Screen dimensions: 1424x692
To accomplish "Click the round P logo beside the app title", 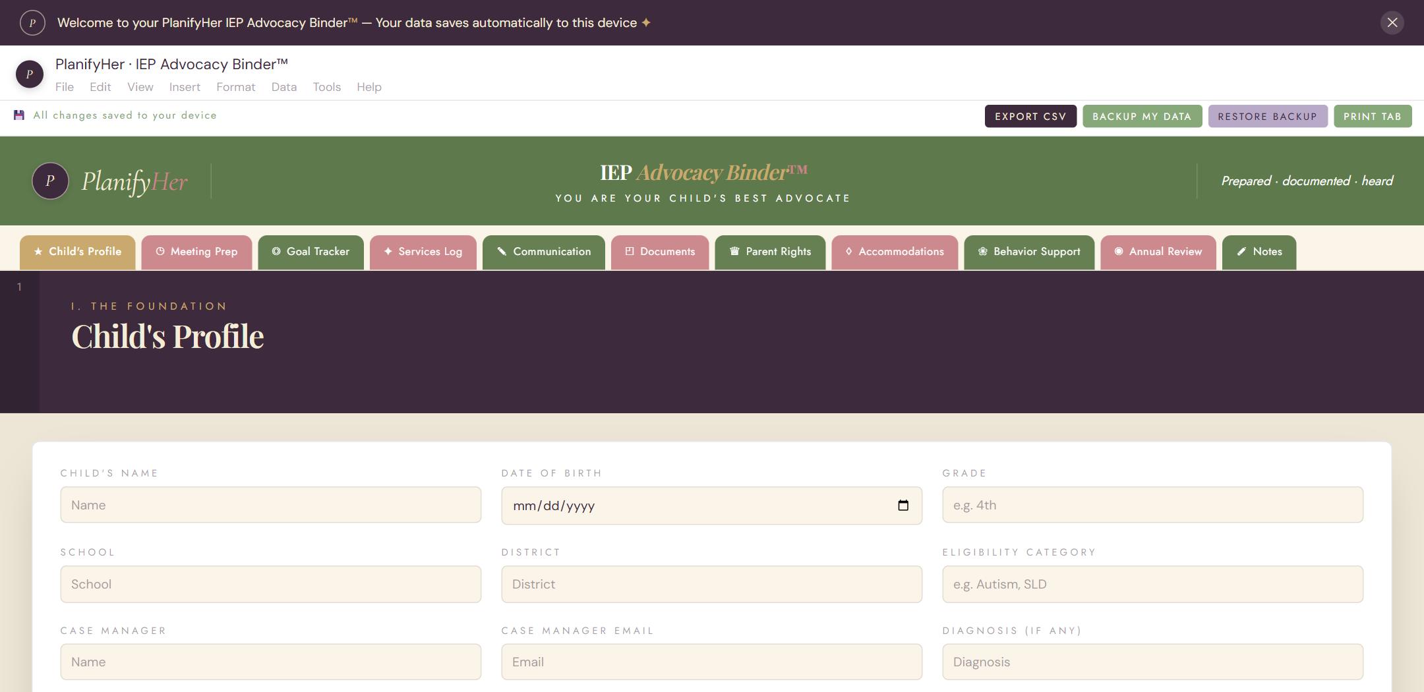I will coord(30,74).
